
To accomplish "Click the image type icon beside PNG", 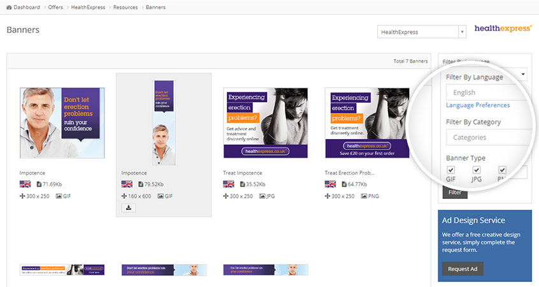I will (364, 196).
